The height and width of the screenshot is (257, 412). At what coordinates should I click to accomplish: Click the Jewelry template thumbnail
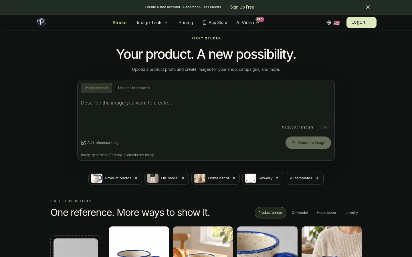251,178
